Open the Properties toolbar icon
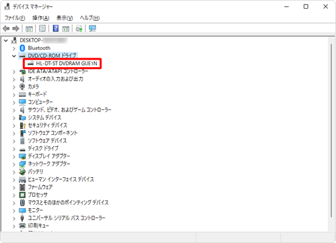The image size is (336, 243). [x=42, y=29]
